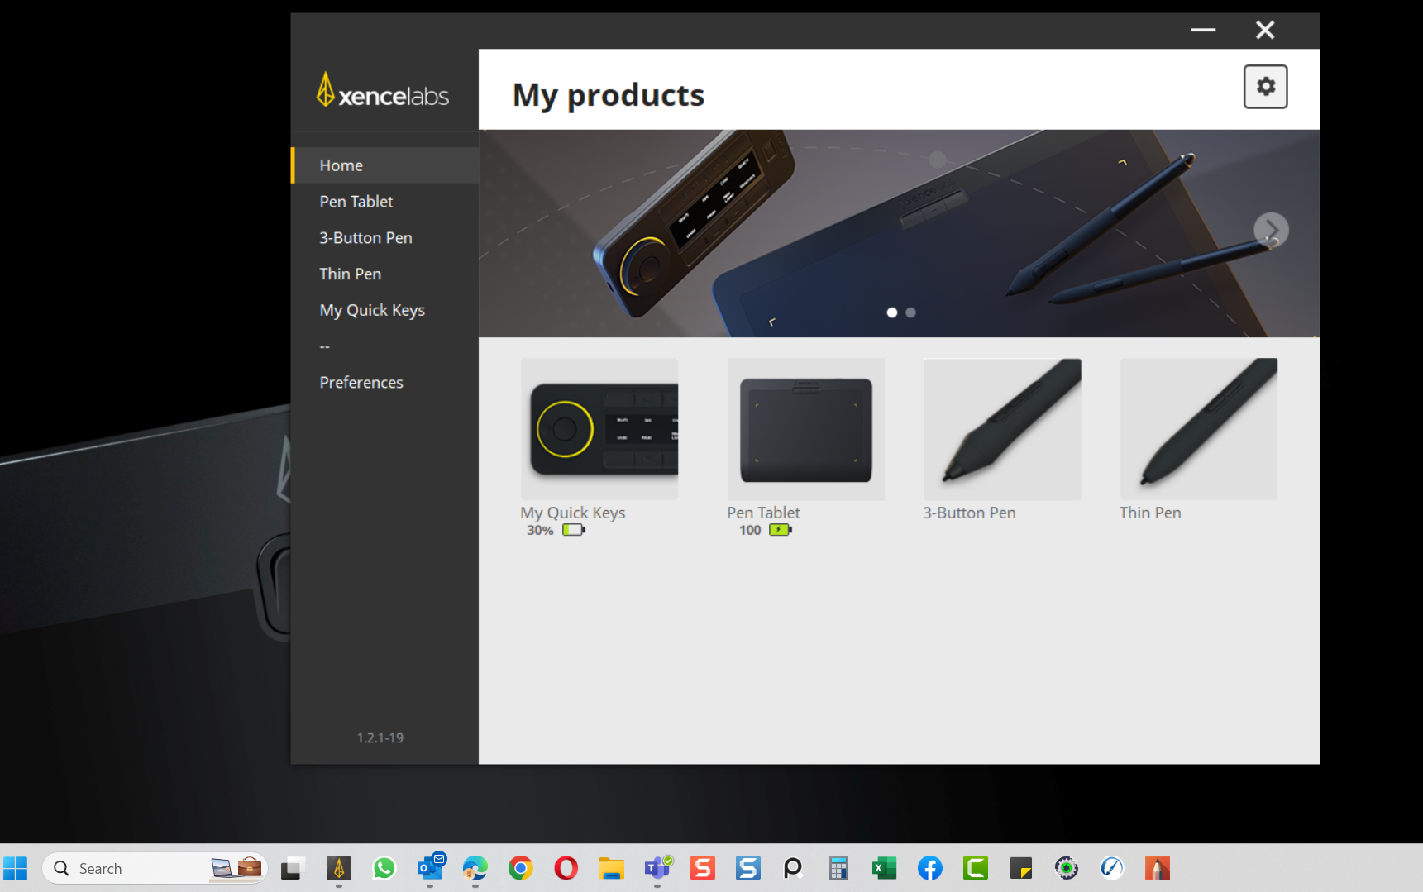The width and height of the screenshot is (1423, 892).
Task: Click the Quick Keys 30% battery icon
Action: click(x=574, y=530)
